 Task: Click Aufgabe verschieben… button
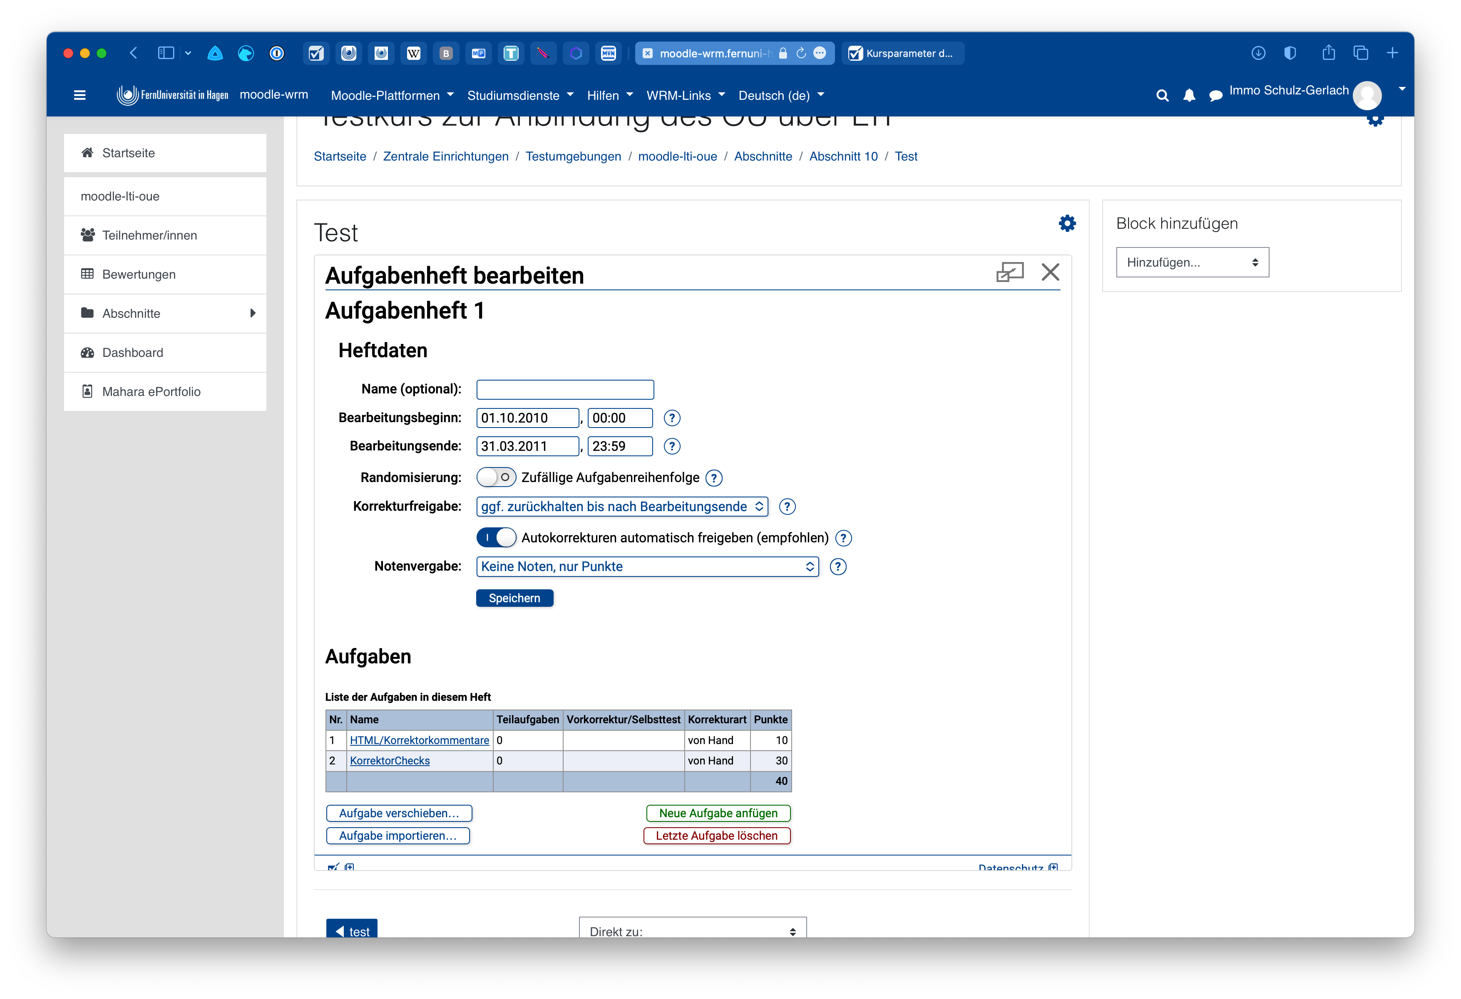399,813
